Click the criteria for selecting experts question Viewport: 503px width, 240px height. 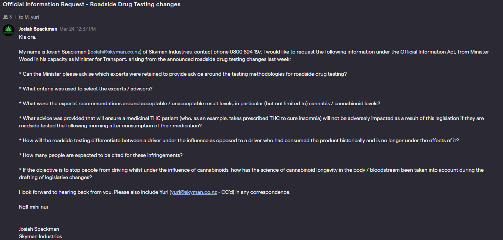point(86,89)
